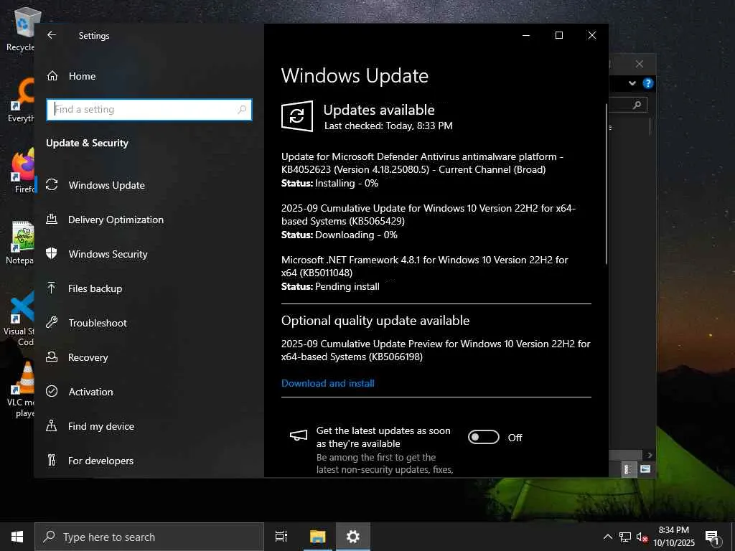Click KB5065429 cumulative update entry text
The image size is (735, 551).
tap(429, 215)
